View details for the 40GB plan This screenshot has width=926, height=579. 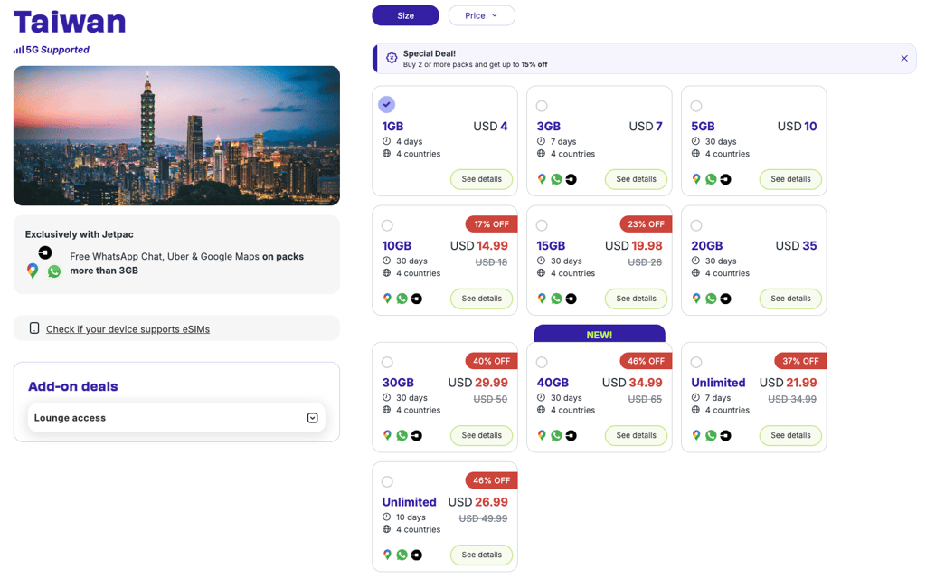point(636,435)
